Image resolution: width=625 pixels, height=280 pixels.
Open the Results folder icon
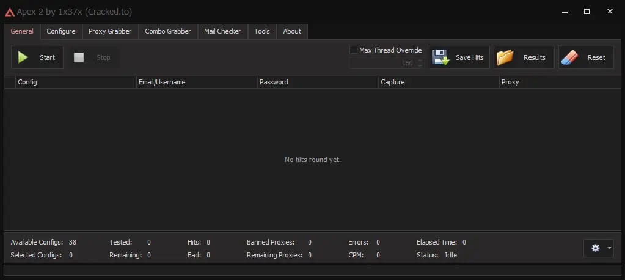505,57
